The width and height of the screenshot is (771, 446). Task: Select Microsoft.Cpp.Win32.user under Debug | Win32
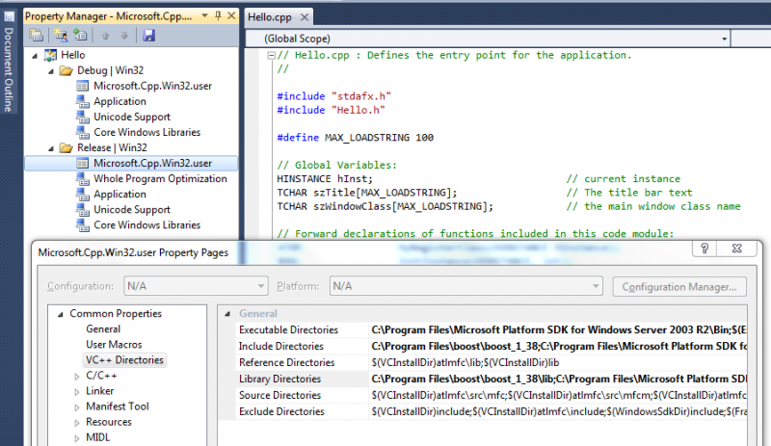tap(152, 86)
